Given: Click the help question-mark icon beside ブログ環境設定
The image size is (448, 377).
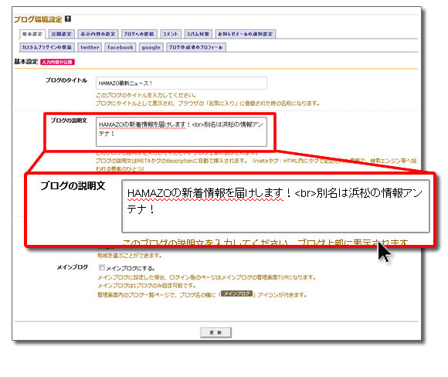Looking at the screenshot, I should point(68,19).
